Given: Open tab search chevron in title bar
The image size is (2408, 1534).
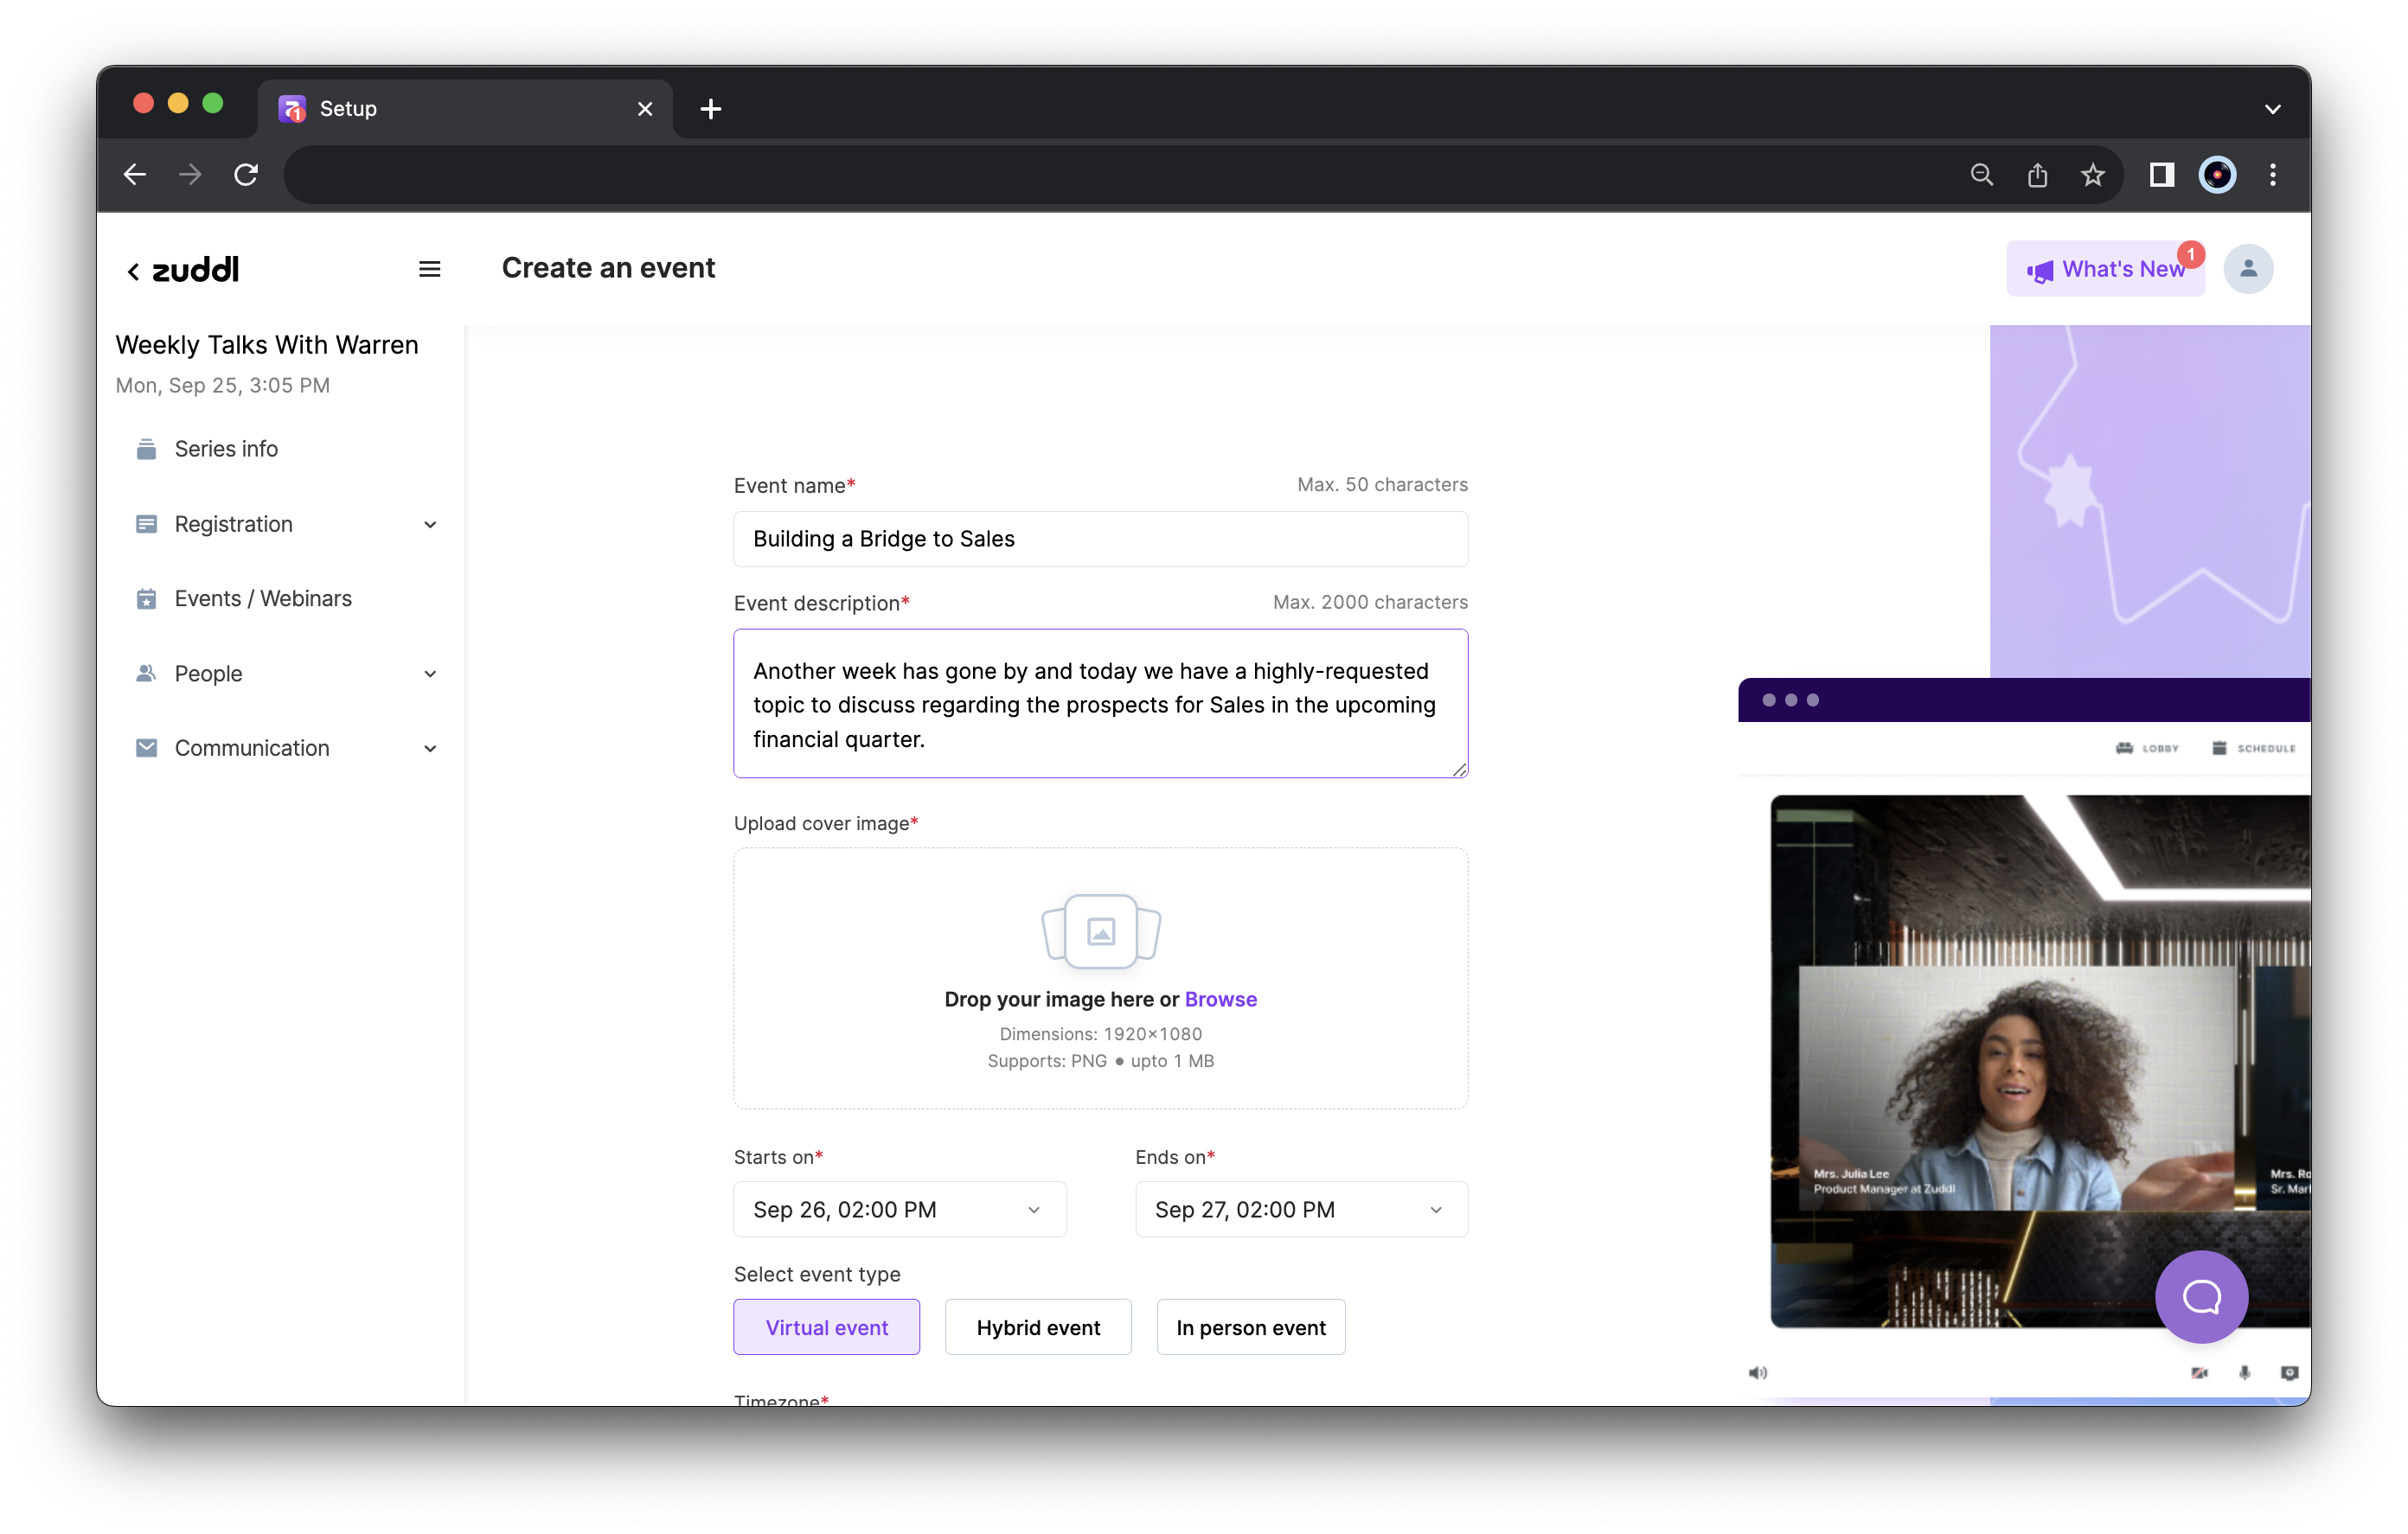Looking at the screenshot, I should (2272, 109).
